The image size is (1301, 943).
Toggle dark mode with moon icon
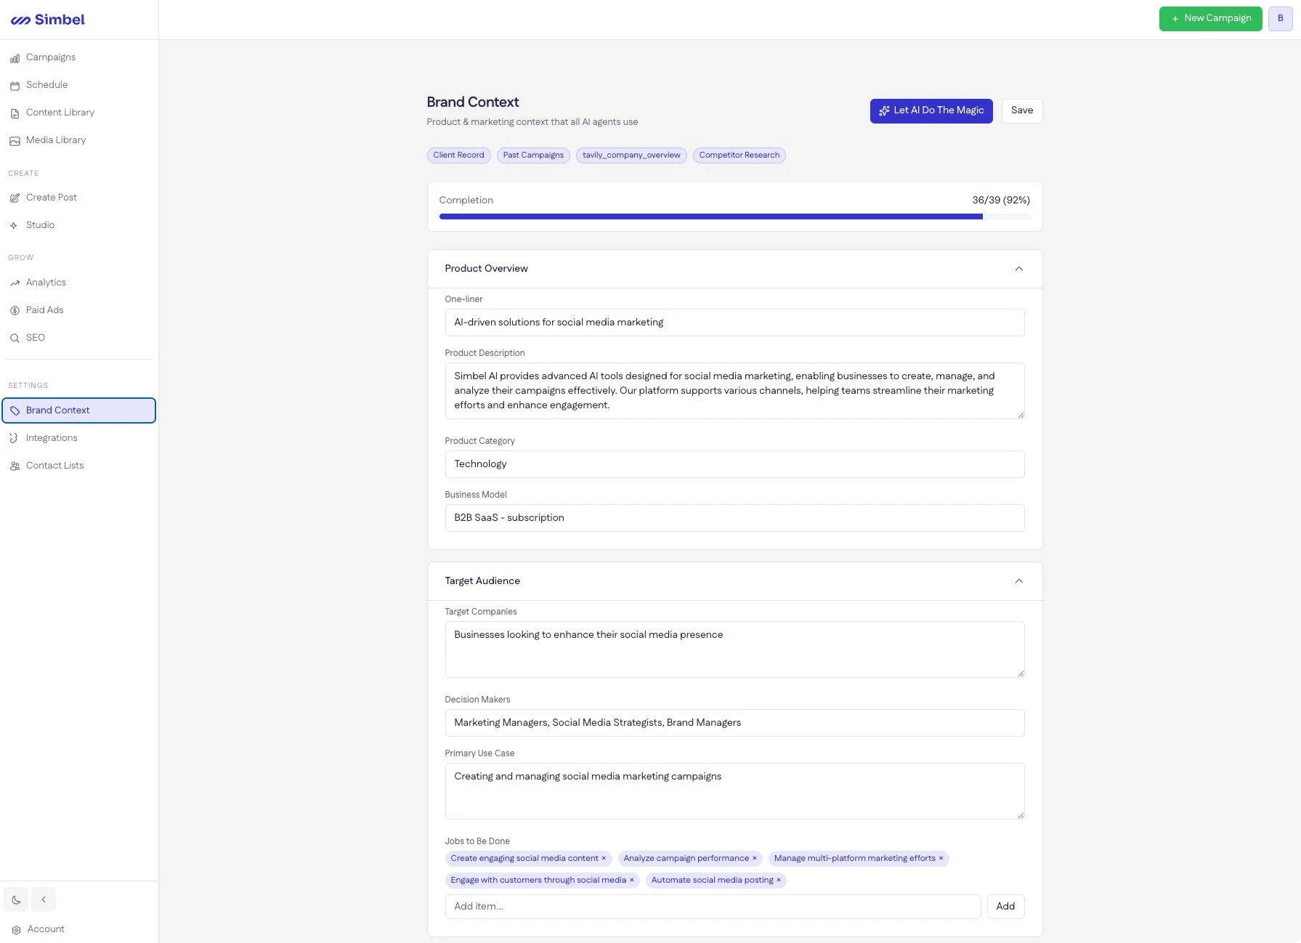16,900
